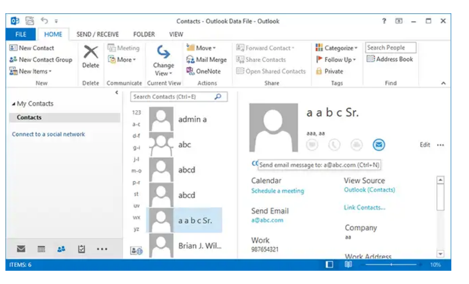The height and width of the screenshot is (284, 469).
Task: Switch to the SEND / RECEIVE tab
Action: pyautogui.click(x=98, y=34)
